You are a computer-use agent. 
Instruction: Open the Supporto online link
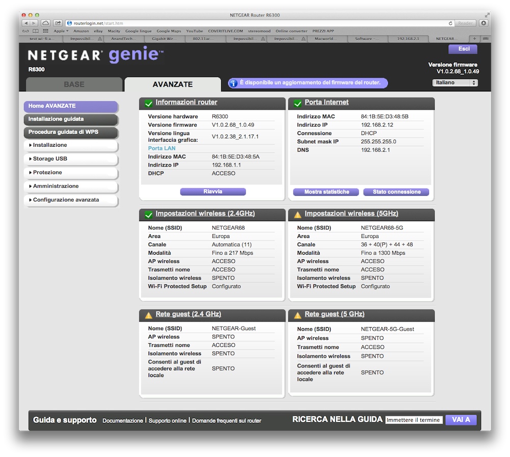pyautogui.click(x=168, y=420)
